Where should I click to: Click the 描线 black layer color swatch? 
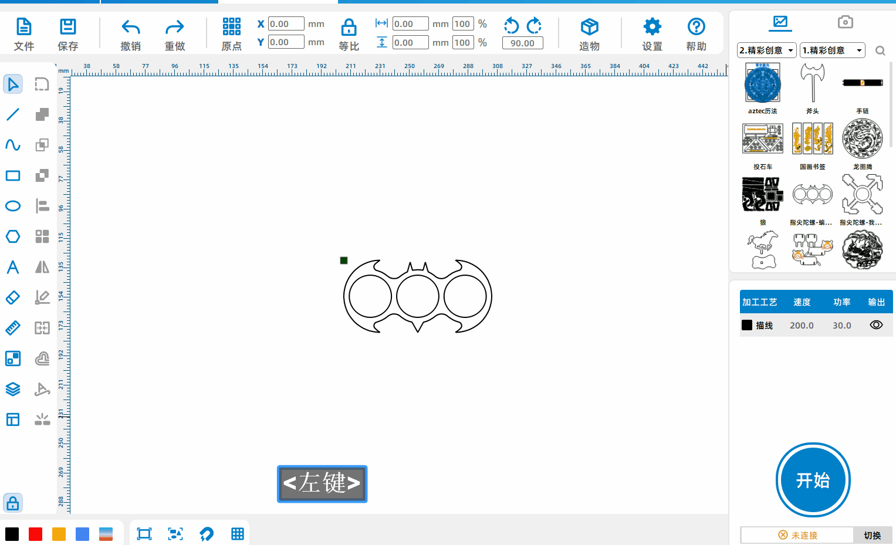[747, 325]
